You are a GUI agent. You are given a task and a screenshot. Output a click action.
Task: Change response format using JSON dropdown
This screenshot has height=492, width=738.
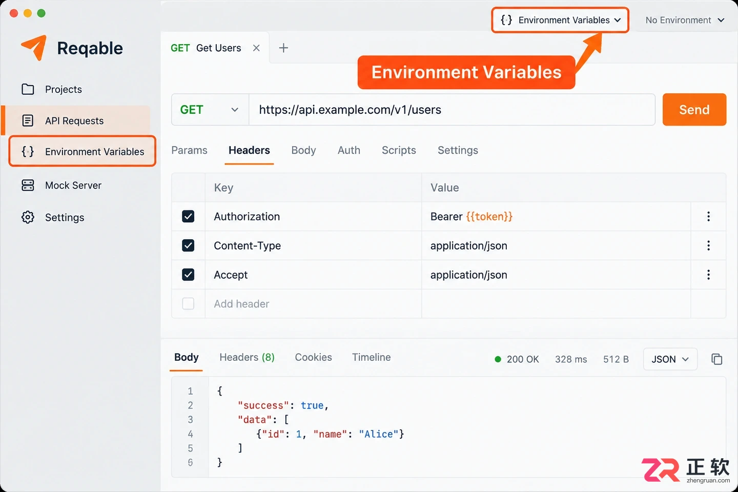tap(670, 359)
